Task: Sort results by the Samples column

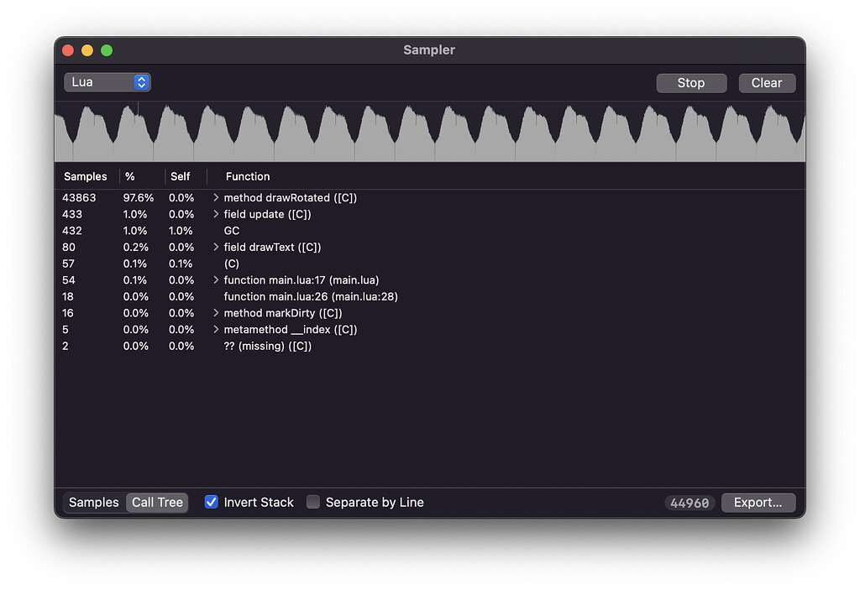Action: (x=85, y=176)
